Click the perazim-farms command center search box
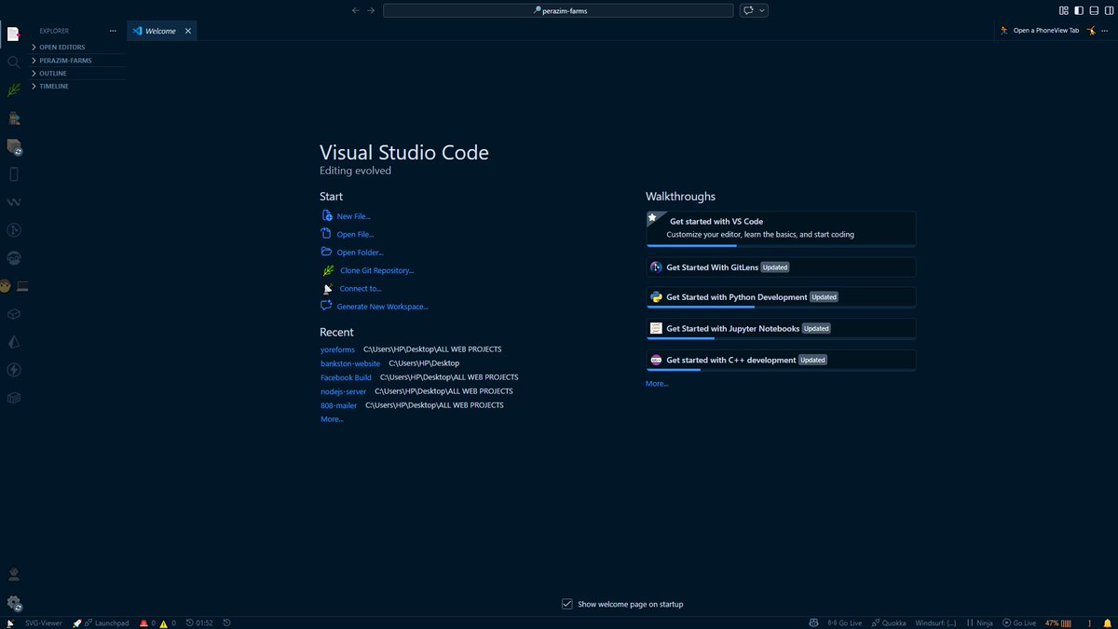1118x629 pixels. (x=560, y=10)
